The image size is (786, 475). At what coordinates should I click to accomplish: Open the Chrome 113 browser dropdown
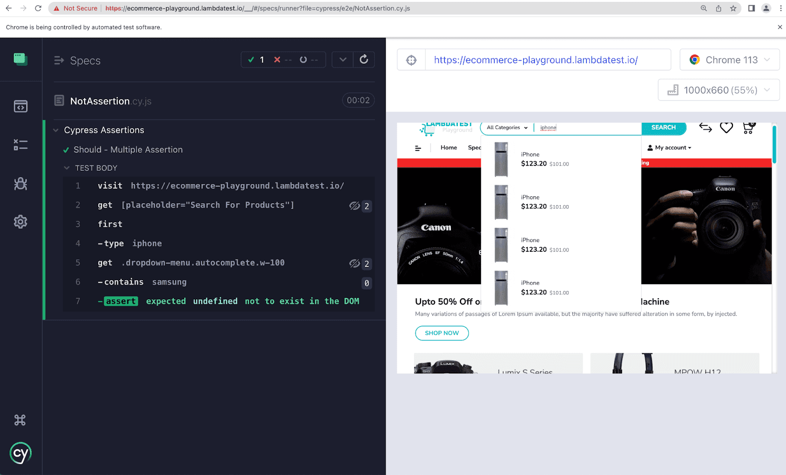(x=729, y=59)
